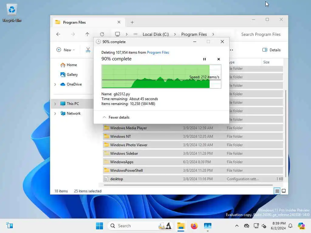Click the Program Files breadcrumb

click(194, 34)
